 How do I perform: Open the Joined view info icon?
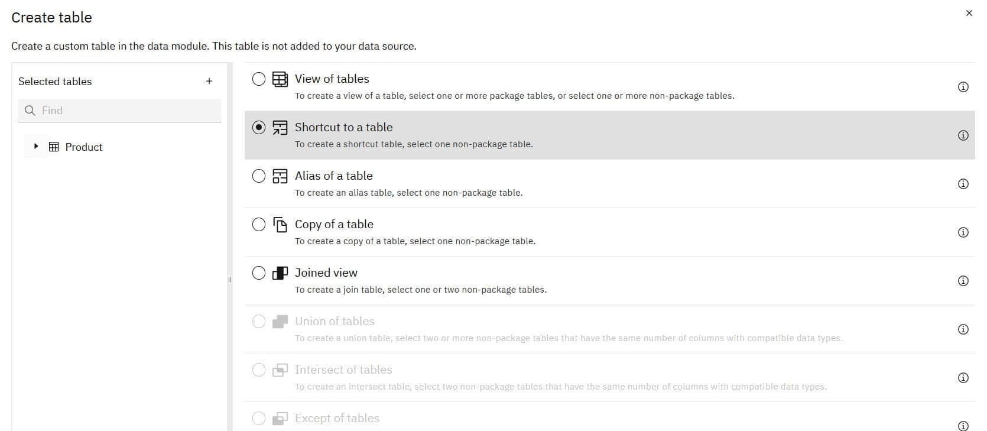coord(963,281)
